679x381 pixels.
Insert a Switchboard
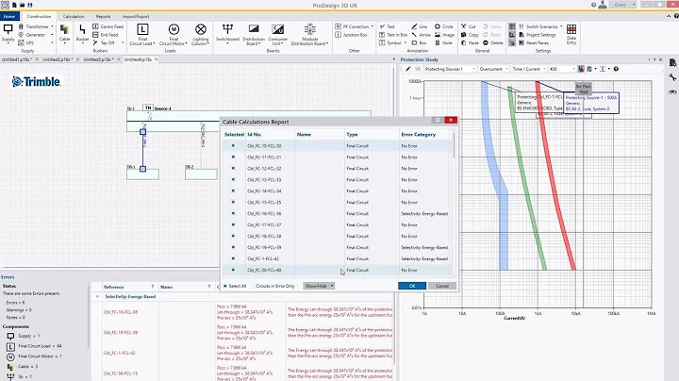(227, 35)
